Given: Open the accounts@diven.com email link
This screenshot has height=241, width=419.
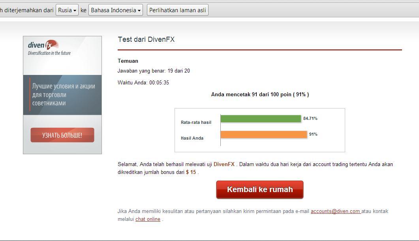Looking at the screenshot, I should click(336, 211).
